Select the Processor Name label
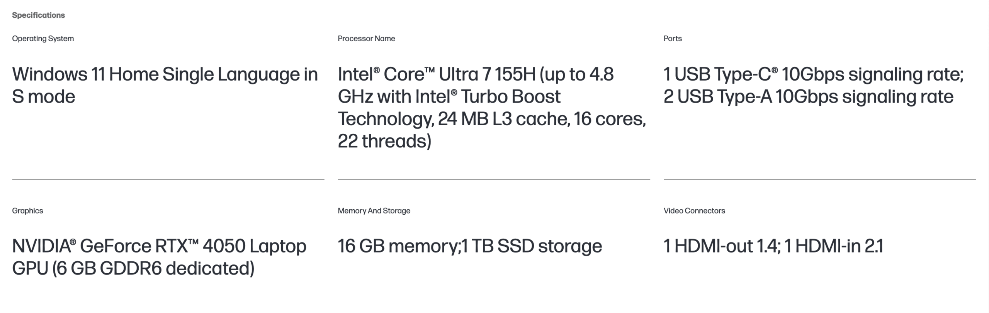 pyautogui.click(x=366, y=39)
